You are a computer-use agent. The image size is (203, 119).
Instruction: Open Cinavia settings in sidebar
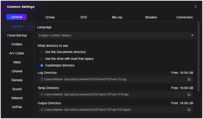point(17,71)
